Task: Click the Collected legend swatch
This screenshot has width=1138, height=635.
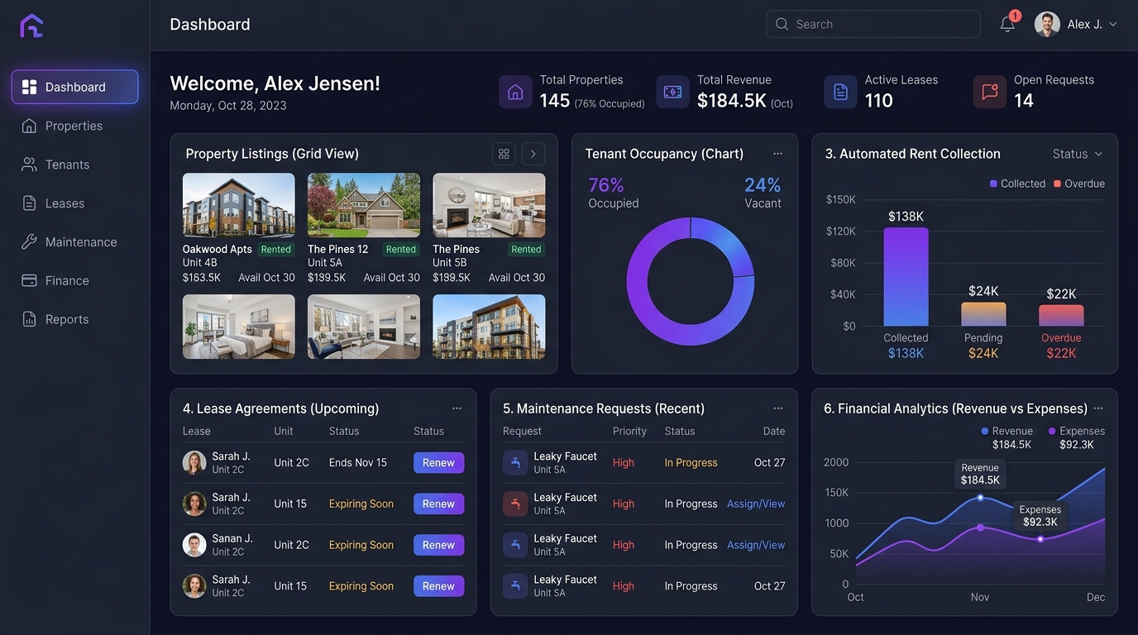Action: (x=993, y=184)
